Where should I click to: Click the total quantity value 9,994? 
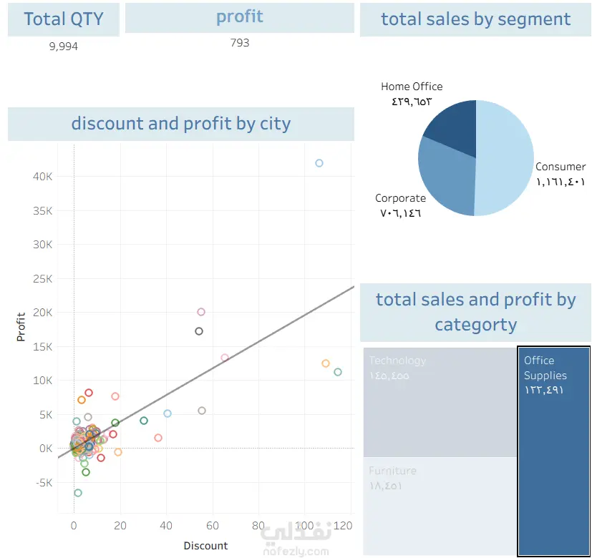64,46
